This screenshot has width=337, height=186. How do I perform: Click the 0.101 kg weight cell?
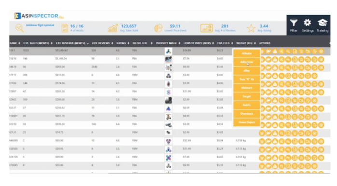[241, 157]
